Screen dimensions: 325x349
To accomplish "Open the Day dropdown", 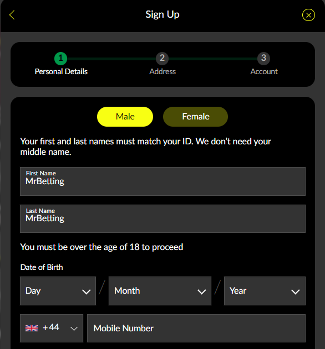I will (58, 291).
